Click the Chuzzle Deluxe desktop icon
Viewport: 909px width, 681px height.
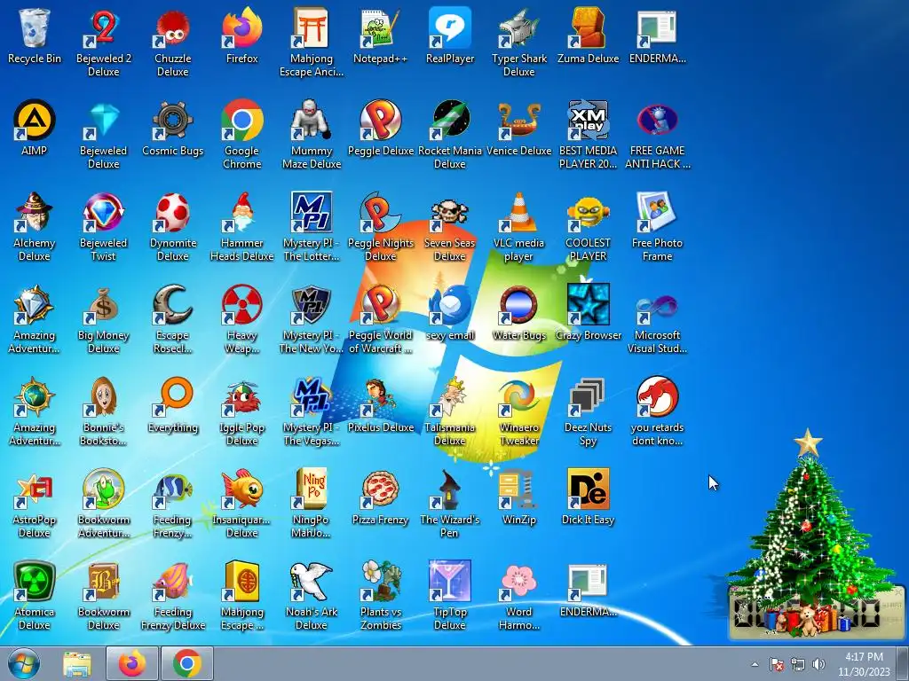pos(172,27)
